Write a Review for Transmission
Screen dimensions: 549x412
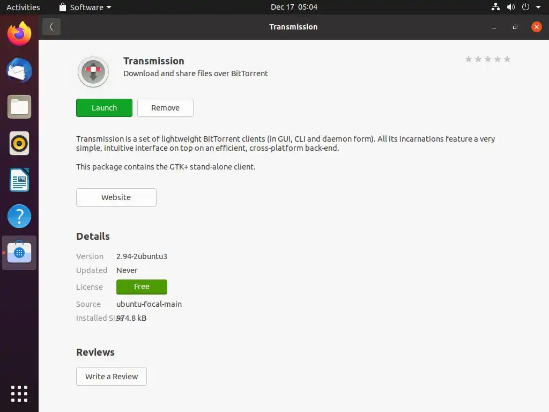click(112, 377)
